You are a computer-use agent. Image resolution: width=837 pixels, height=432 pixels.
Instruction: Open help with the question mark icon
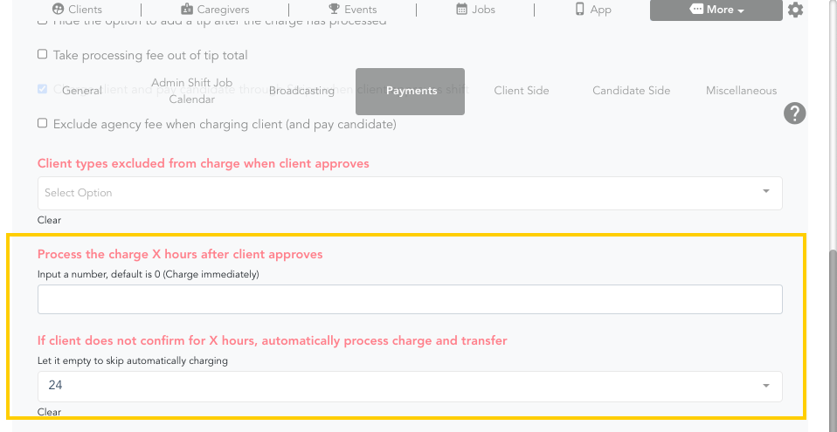tap(794, 113)
